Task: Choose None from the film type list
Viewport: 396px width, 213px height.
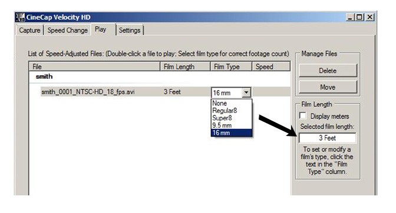Action: (x=232, y=103)
